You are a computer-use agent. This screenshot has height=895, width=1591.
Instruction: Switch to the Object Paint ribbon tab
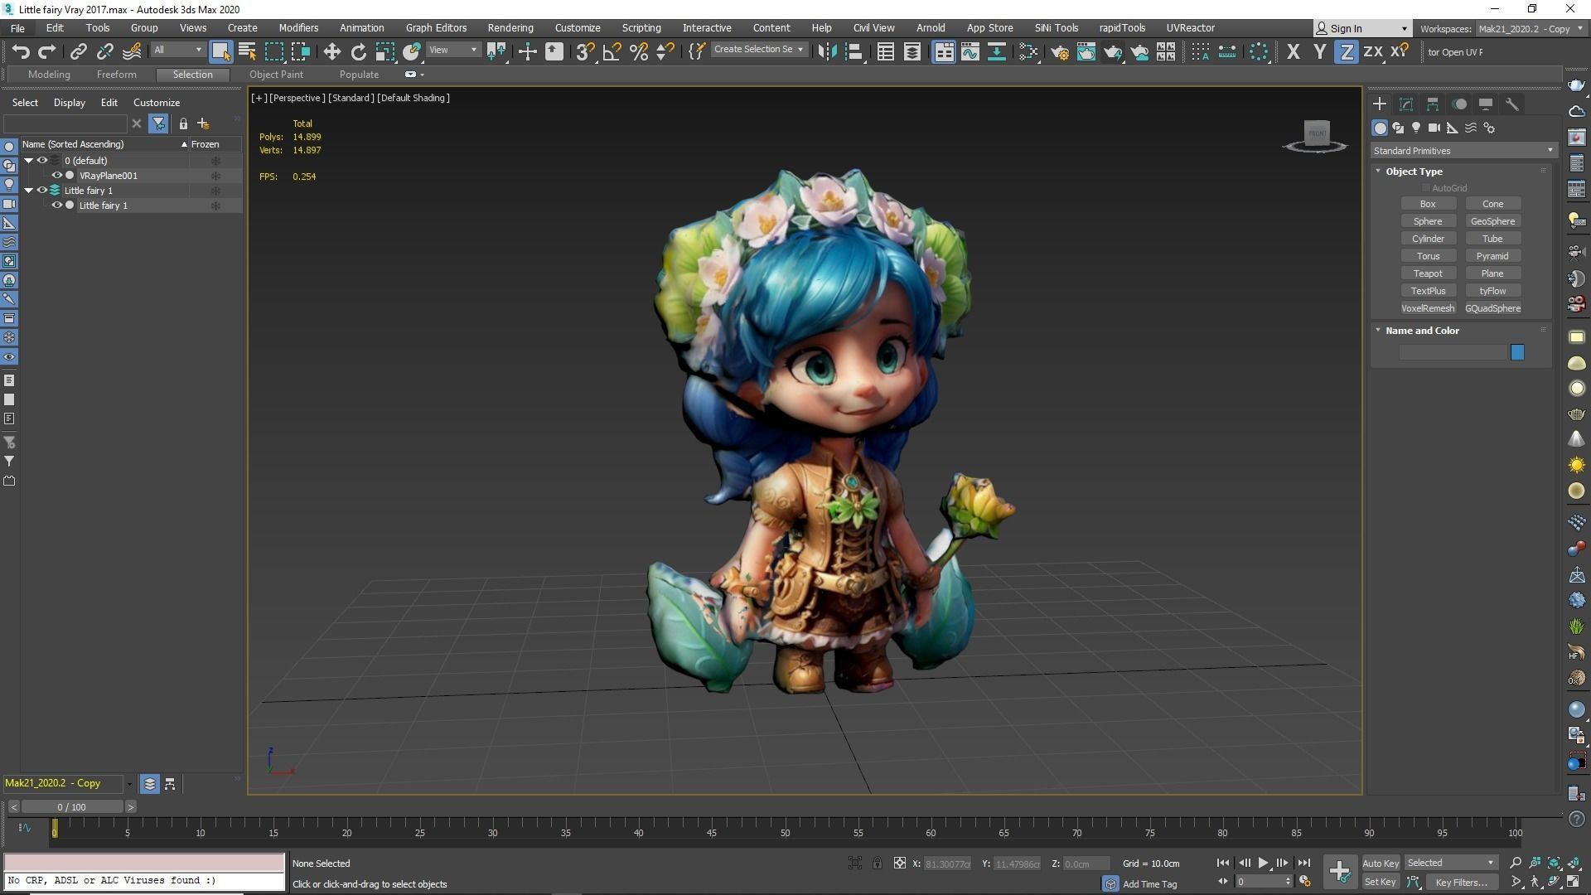point(276,74)
